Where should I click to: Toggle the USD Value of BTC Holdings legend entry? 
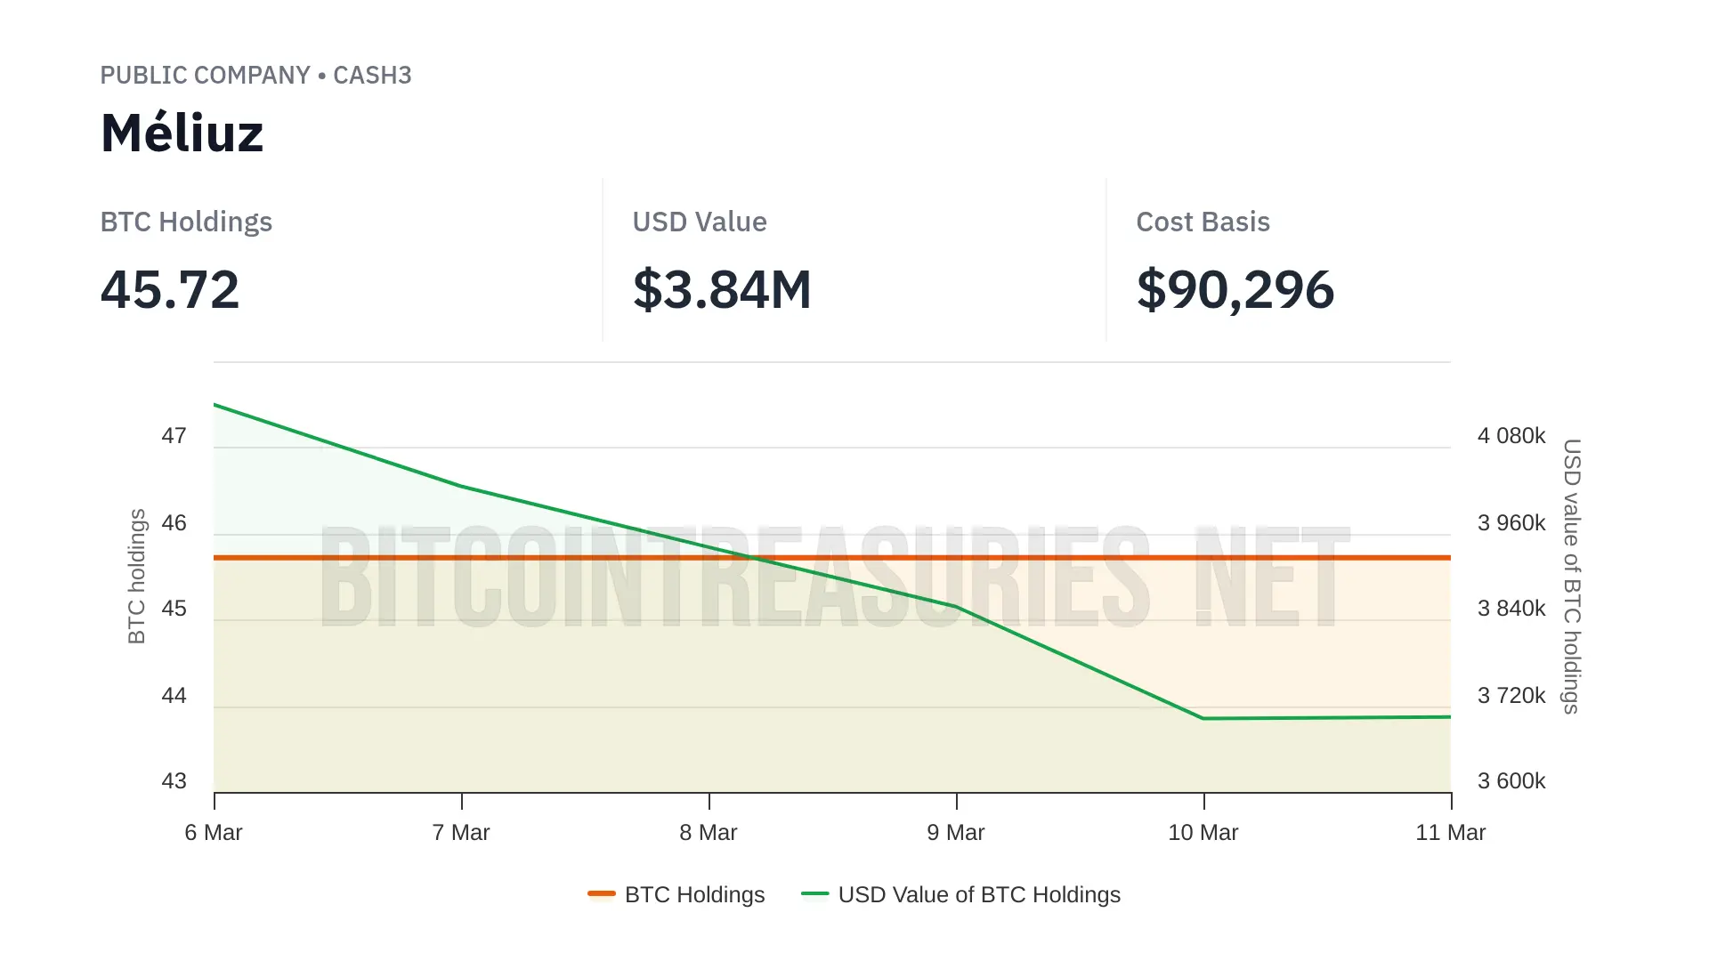tap(978, 894)
